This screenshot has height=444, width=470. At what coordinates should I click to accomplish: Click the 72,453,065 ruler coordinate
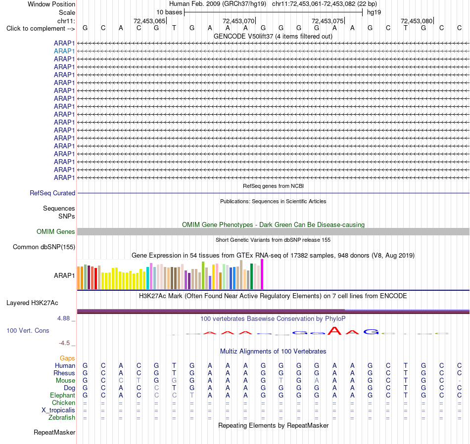(149, 21)
